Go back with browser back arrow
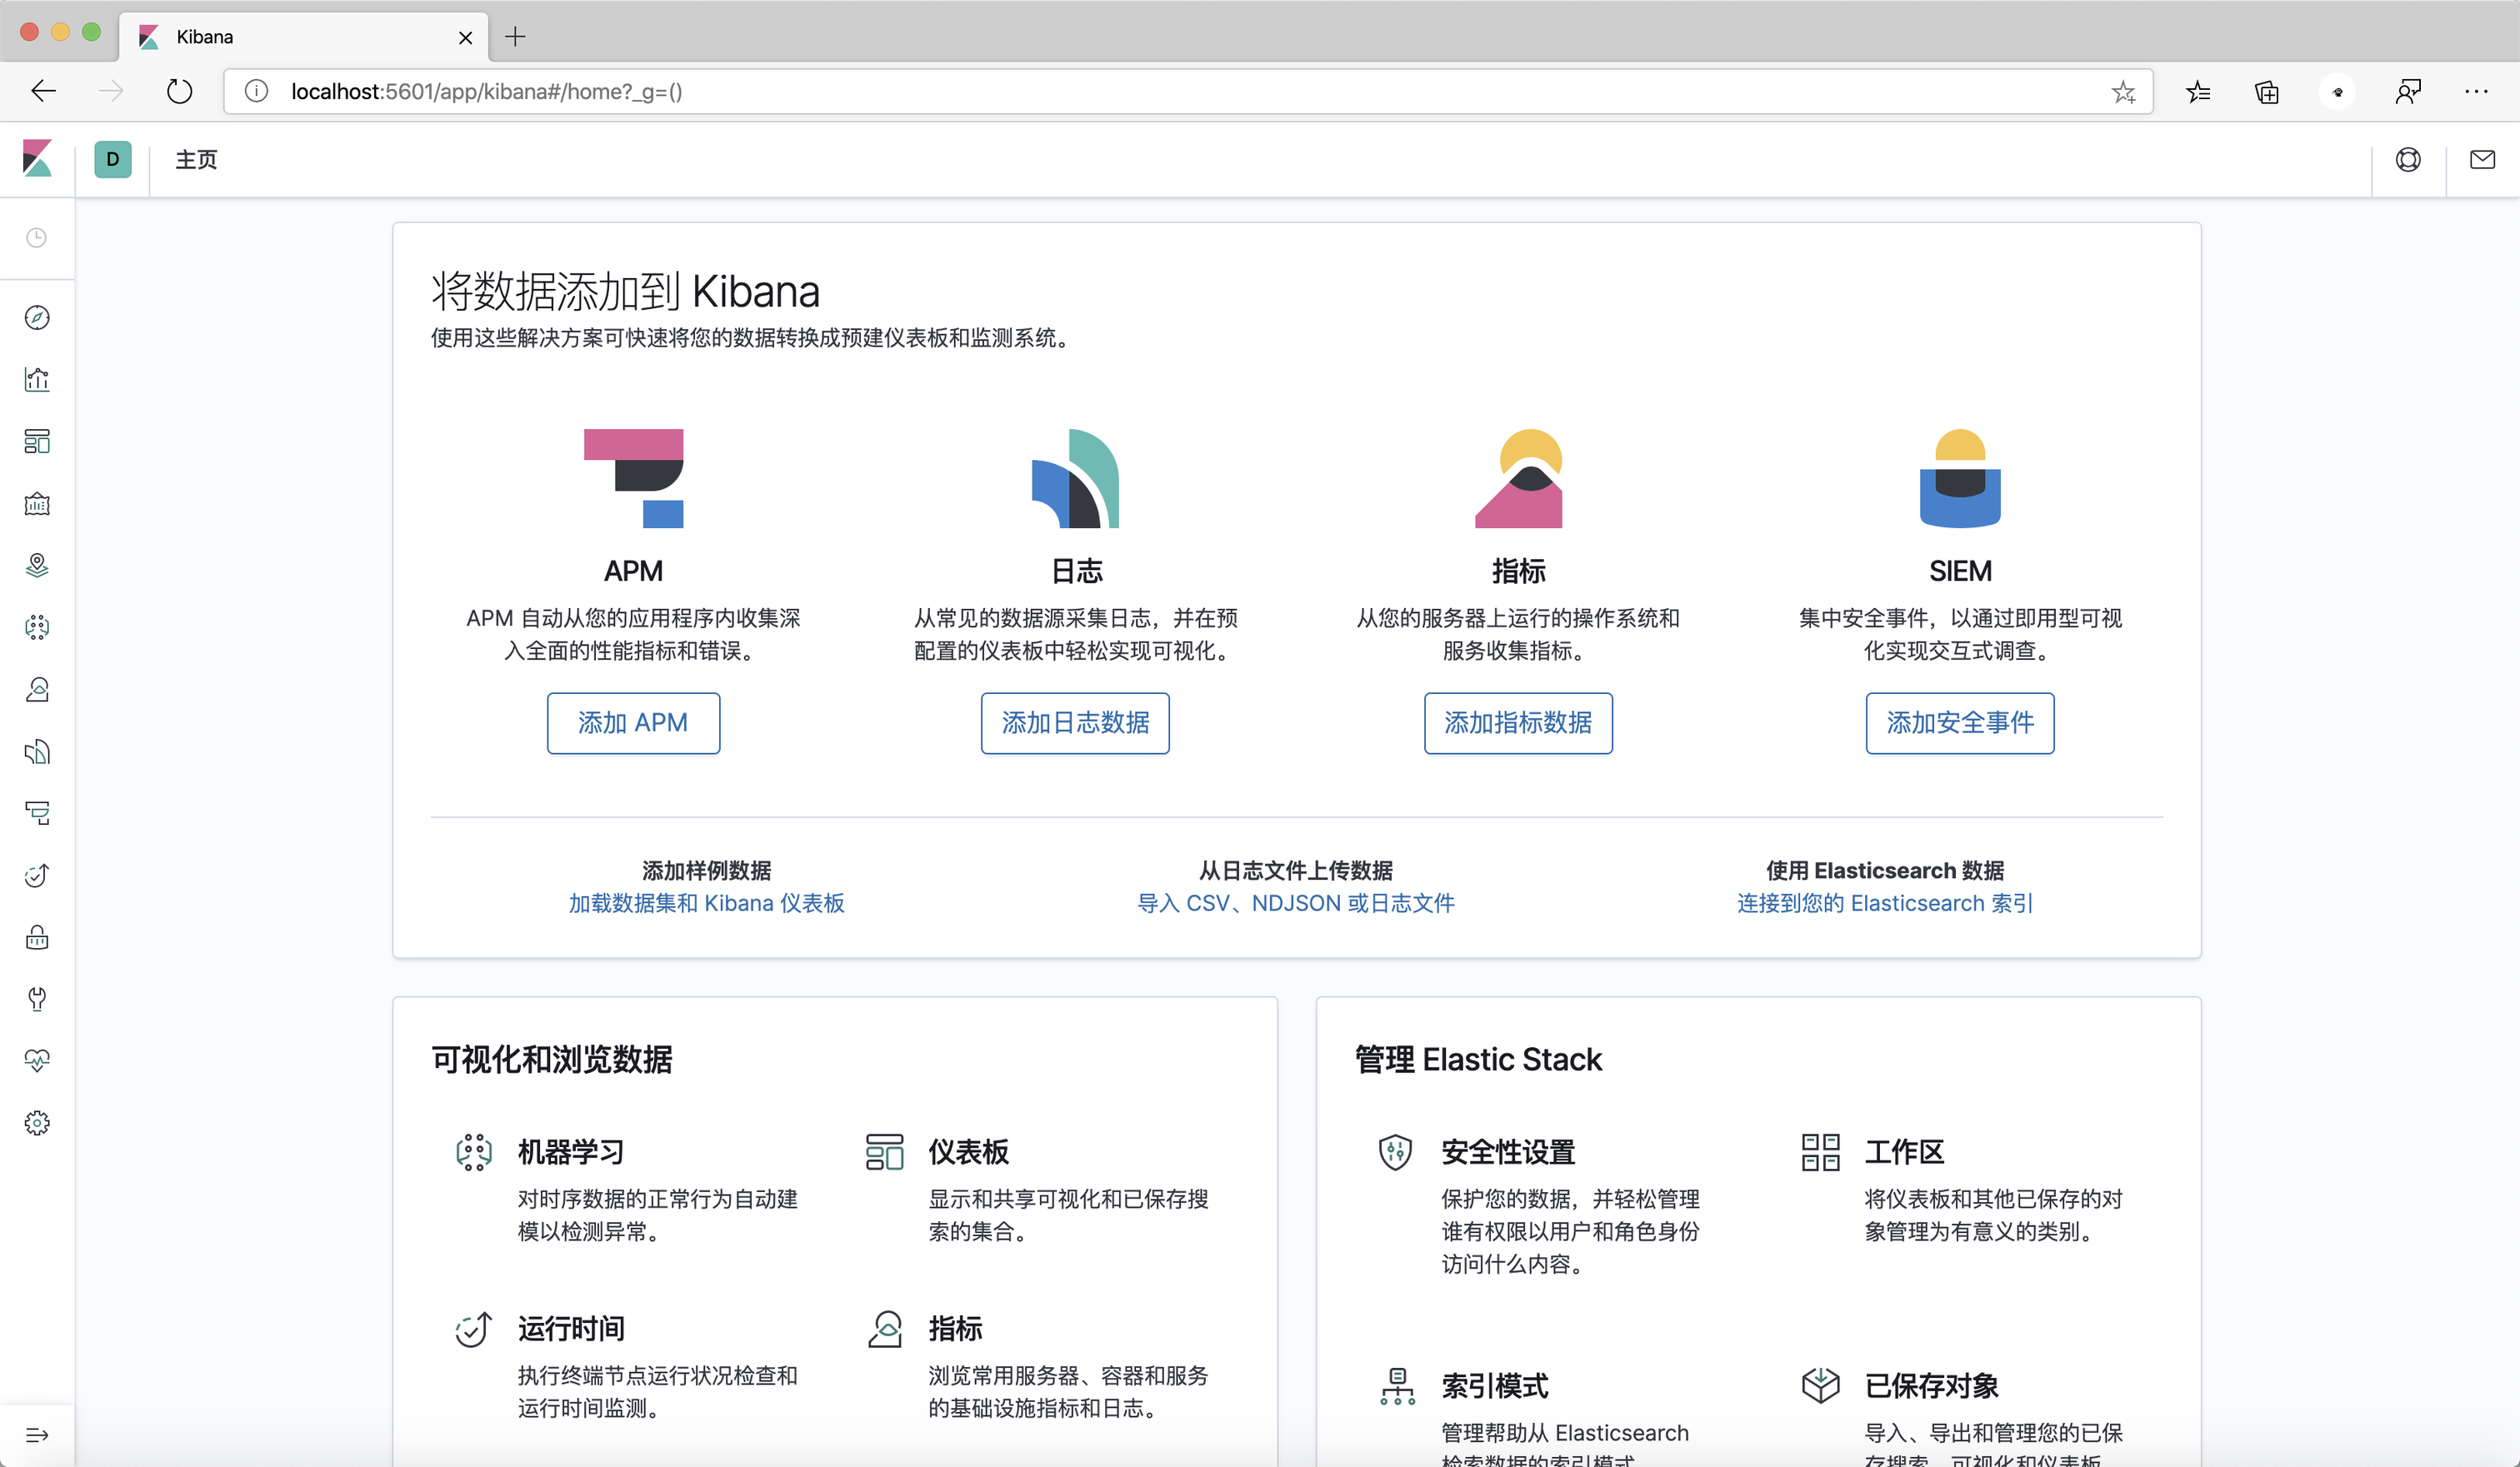Viewport: 2520px width, 1467px height. point(43,92)
